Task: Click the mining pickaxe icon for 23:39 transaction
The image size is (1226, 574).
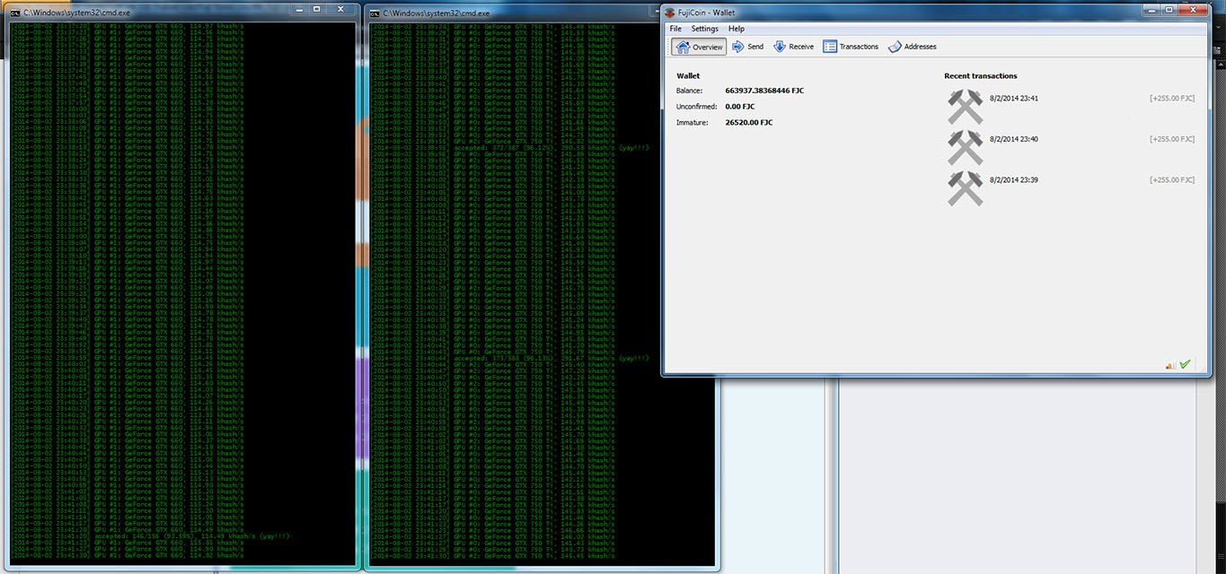Action: coord(966,188)
